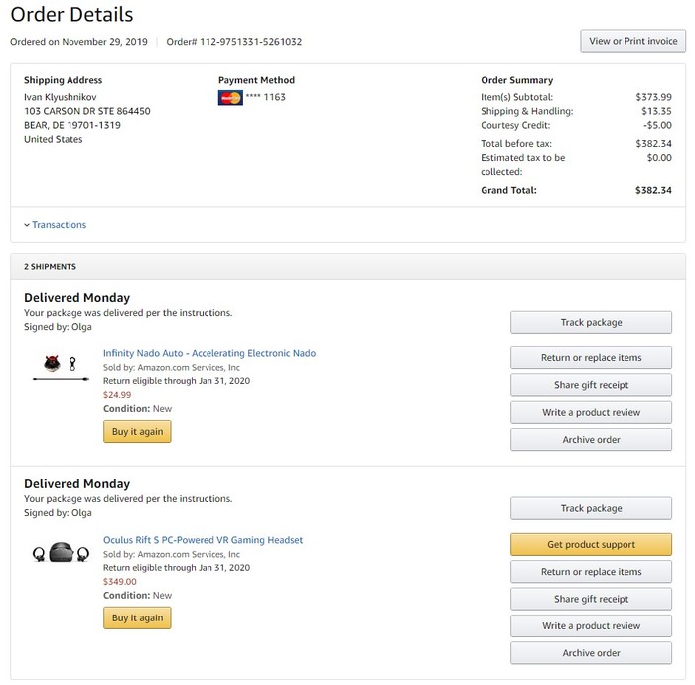Click the Mastercard payment icon

[230, 98]
